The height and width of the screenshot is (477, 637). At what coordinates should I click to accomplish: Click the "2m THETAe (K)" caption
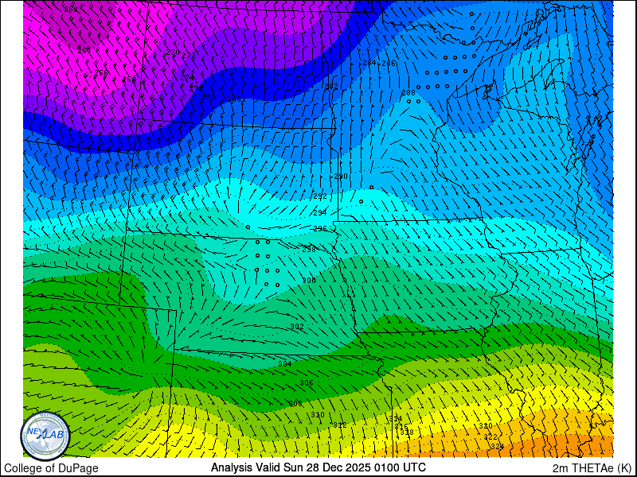(x=592, y=467)
